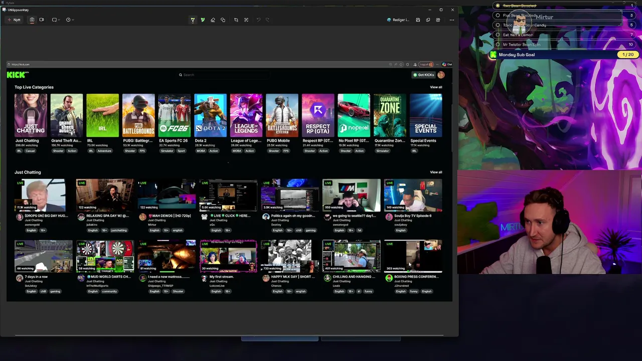Click the Destiny channel name
Image resolution: width=642 pixels, height=361 pixels.
[x=275, y=225]
